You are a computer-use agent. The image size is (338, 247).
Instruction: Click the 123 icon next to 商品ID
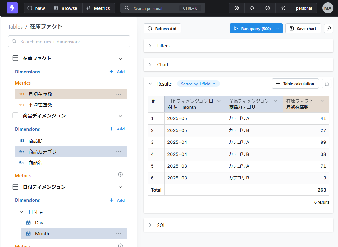coord(21,141)
